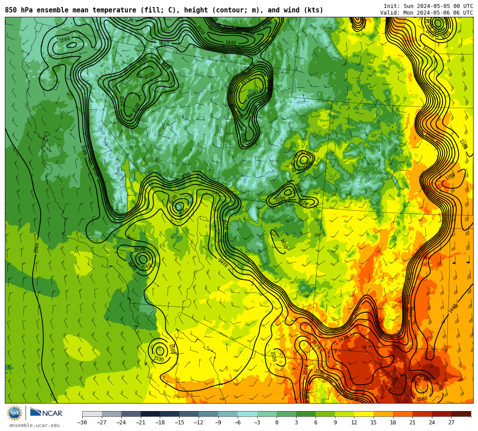Pick the colorbar swatch between −24 and −21

click(x=131, y=414)
